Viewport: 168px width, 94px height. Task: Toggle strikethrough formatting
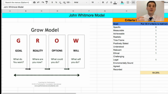tap(111, 2)
